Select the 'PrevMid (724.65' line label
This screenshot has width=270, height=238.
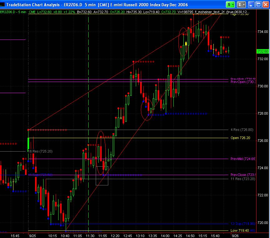[x=243, y=159]
